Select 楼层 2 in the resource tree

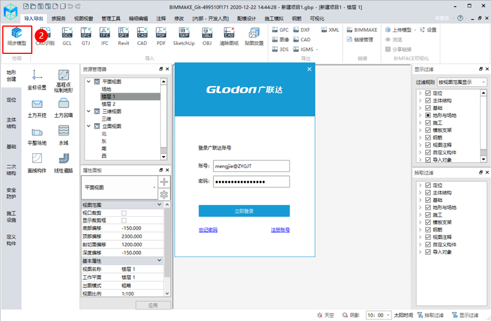[x=108, y=104]
